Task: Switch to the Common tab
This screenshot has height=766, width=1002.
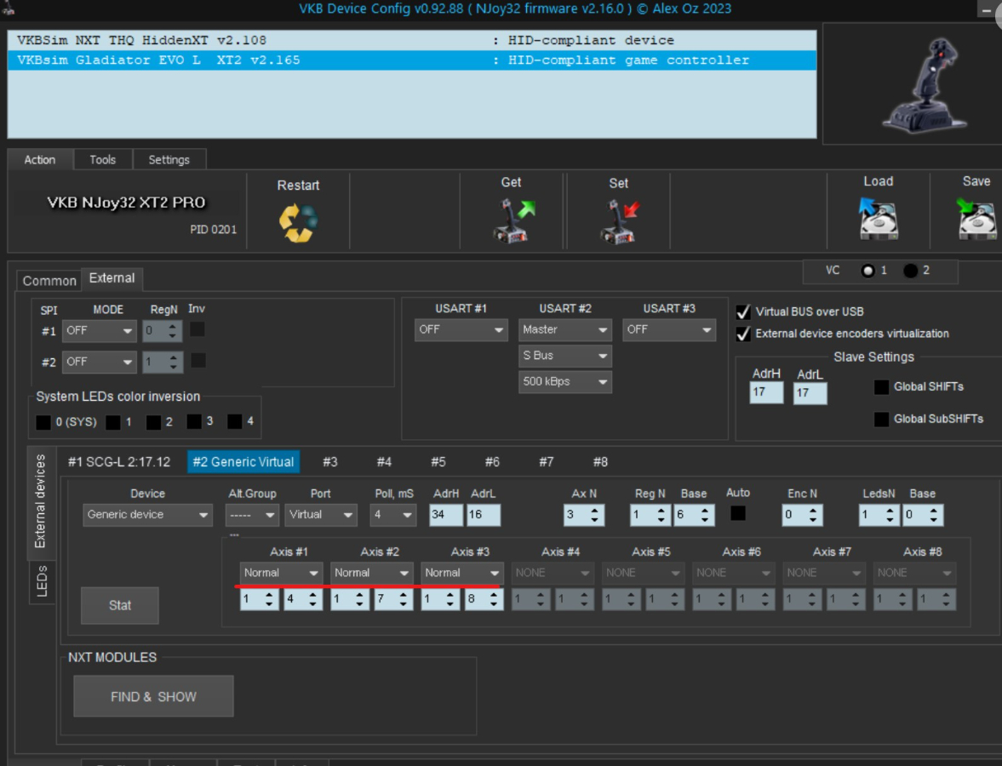Action: (49, 281)
